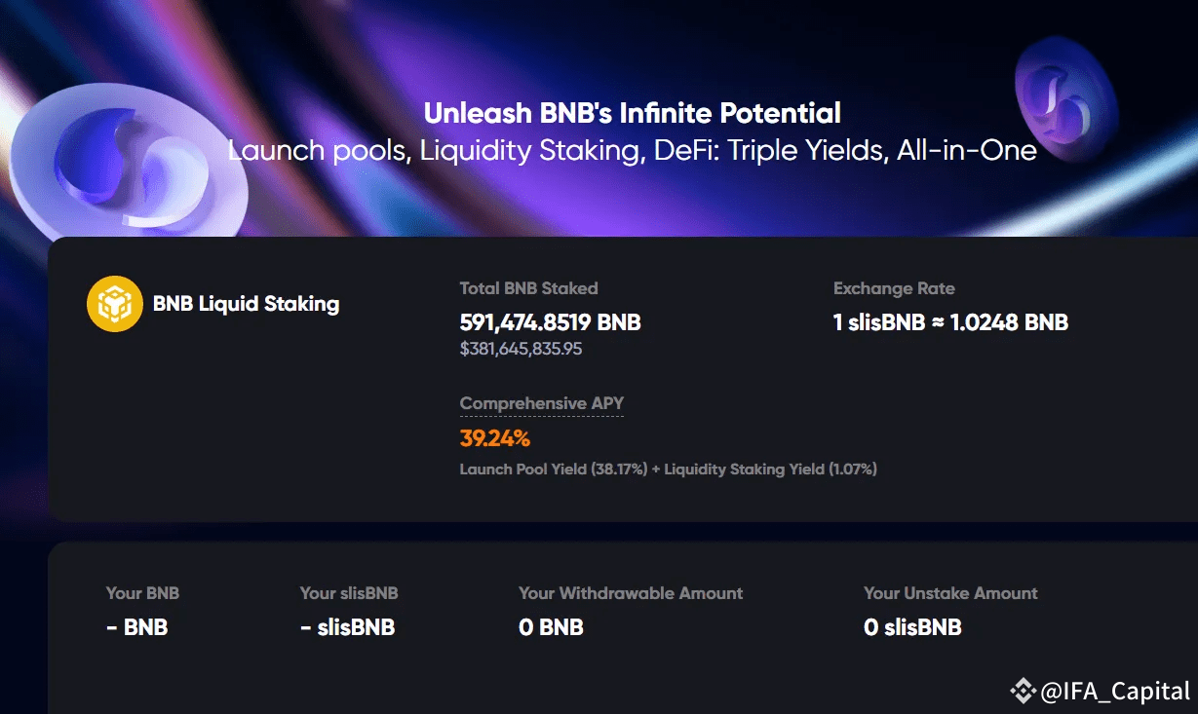The width and height of the screenshot is (1198, 714).
Task: Click the Exchange Rate label
Action: click(894, 288)
